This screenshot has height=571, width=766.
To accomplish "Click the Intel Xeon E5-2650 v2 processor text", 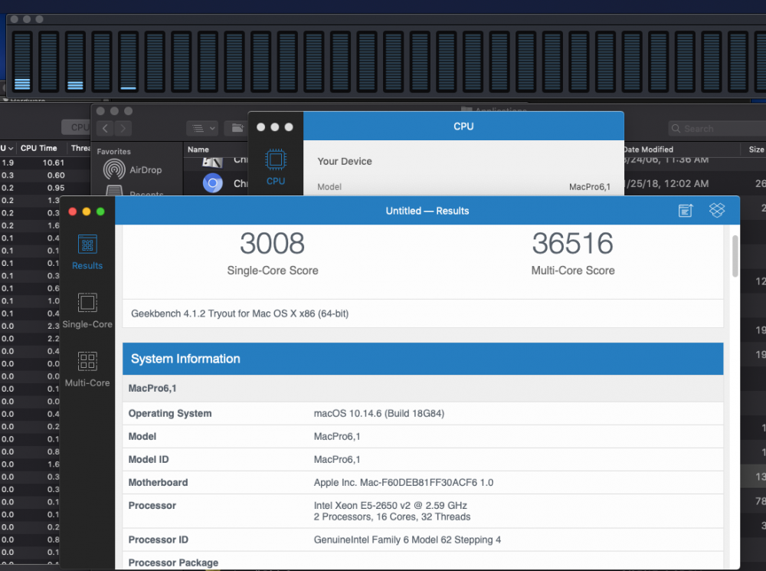I will [391, 506].
